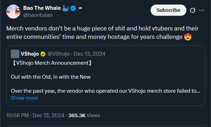Subscribe to Bao The Whale
The height and width of the screenshot is (127, 211).
tap(168, 10)
